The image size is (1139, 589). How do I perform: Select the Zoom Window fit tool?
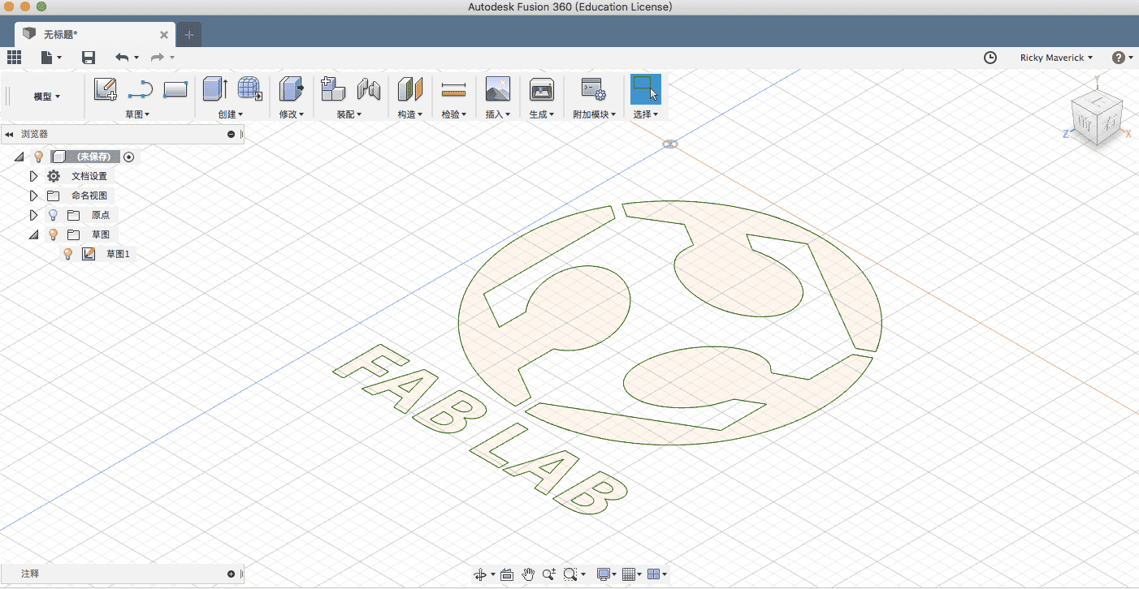(569, 574)
